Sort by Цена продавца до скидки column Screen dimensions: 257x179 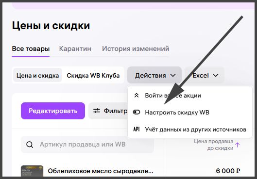coord(214,145)
